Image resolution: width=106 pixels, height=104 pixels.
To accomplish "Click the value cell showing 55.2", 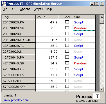I will (47, 69).
